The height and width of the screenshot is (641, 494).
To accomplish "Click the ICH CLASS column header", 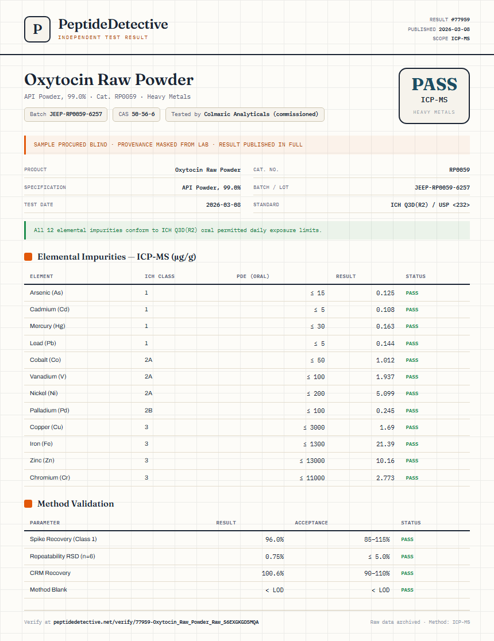I will click(160, 276).
